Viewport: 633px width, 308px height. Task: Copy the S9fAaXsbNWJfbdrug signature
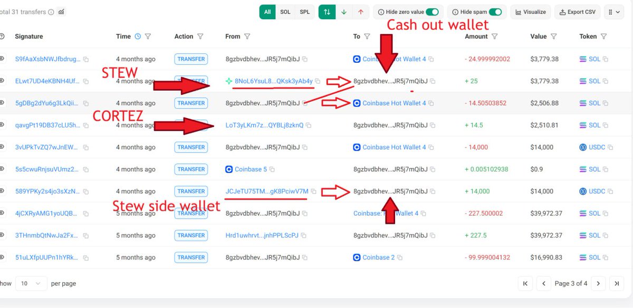[x=85, y=59]
